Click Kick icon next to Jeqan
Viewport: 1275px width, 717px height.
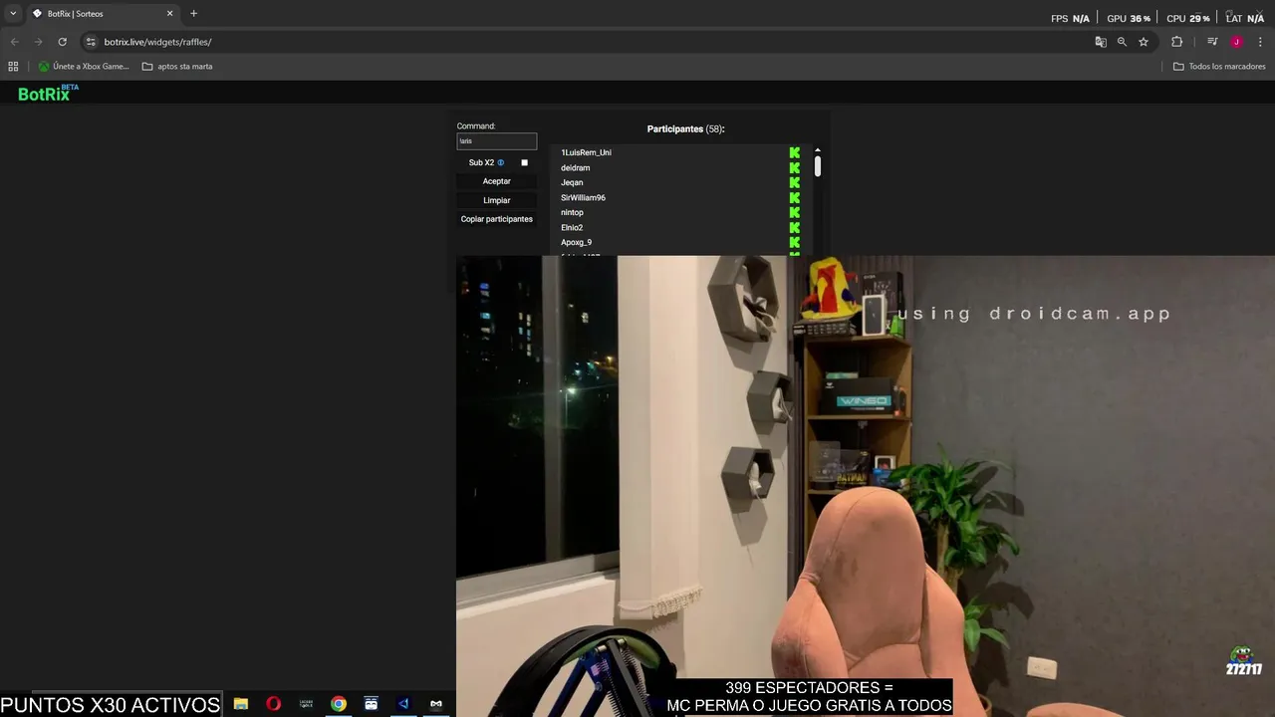click(x=795, y=182)
